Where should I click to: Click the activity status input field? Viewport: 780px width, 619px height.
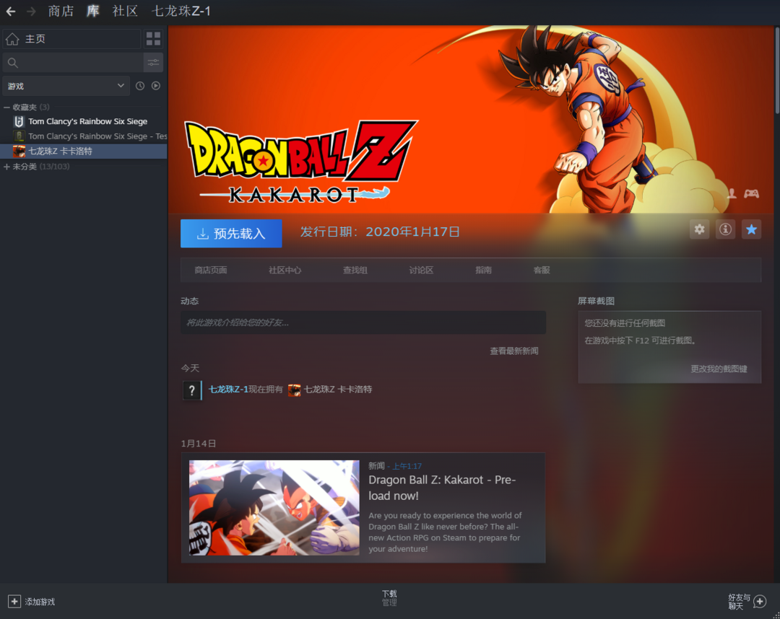click(363, 322)
